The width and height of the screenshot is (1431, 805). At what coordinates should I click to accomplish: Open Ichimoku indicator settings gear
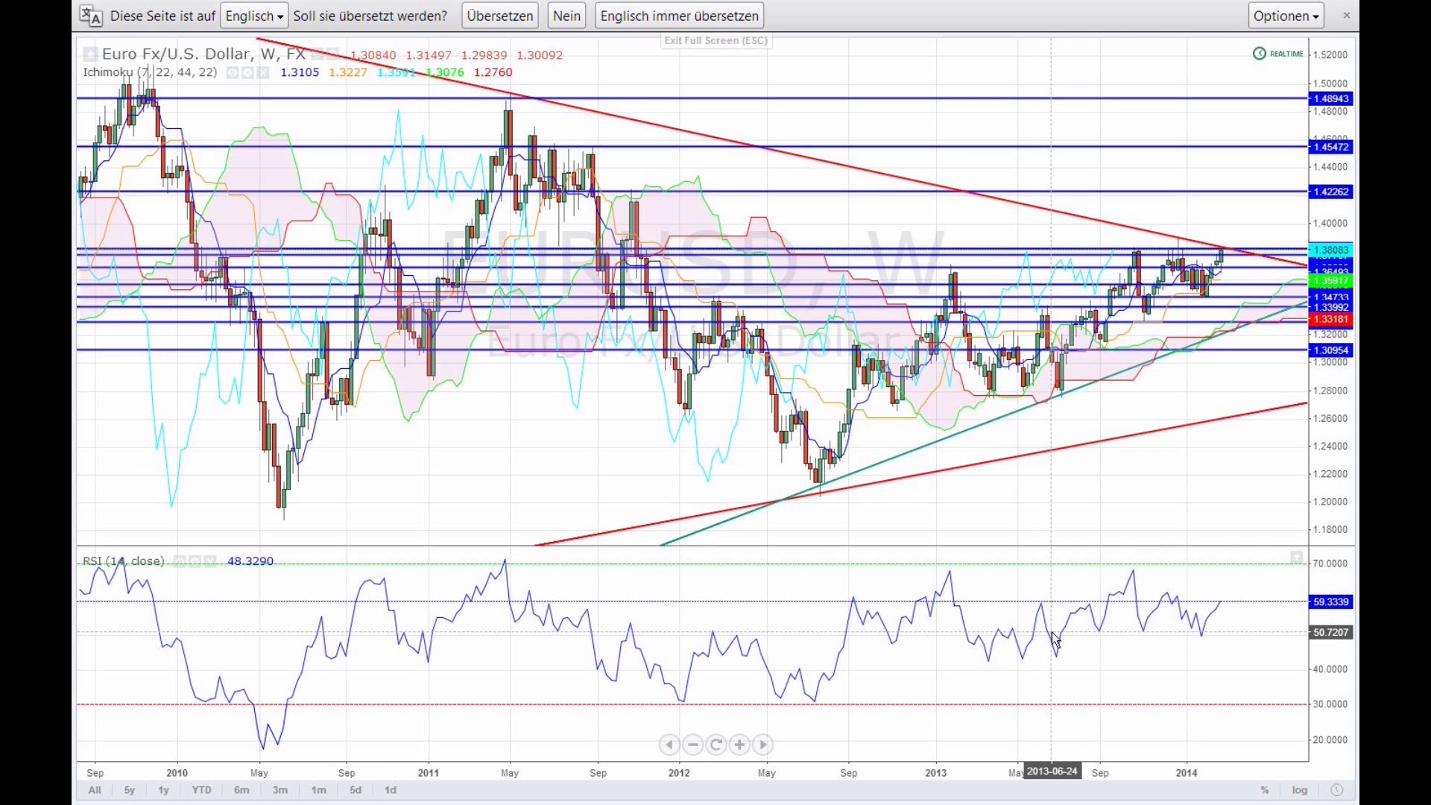point(247,72)
